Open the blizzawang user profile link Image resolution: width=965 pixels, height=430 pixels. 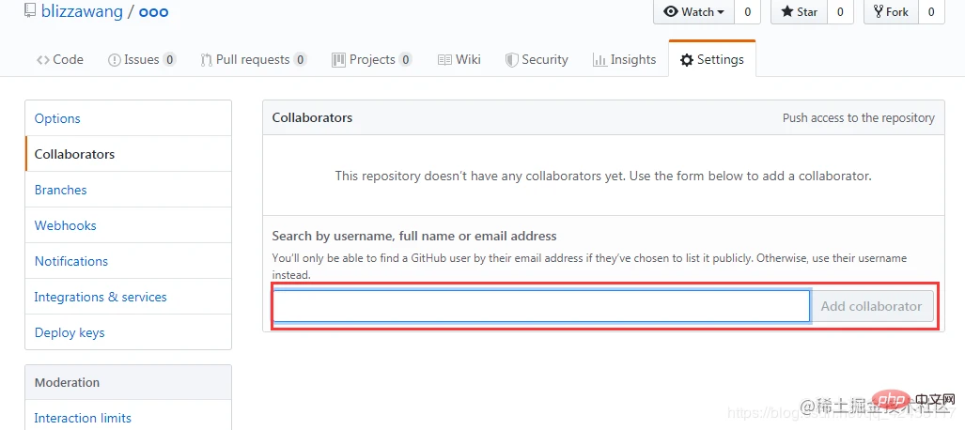coord(83,12)
